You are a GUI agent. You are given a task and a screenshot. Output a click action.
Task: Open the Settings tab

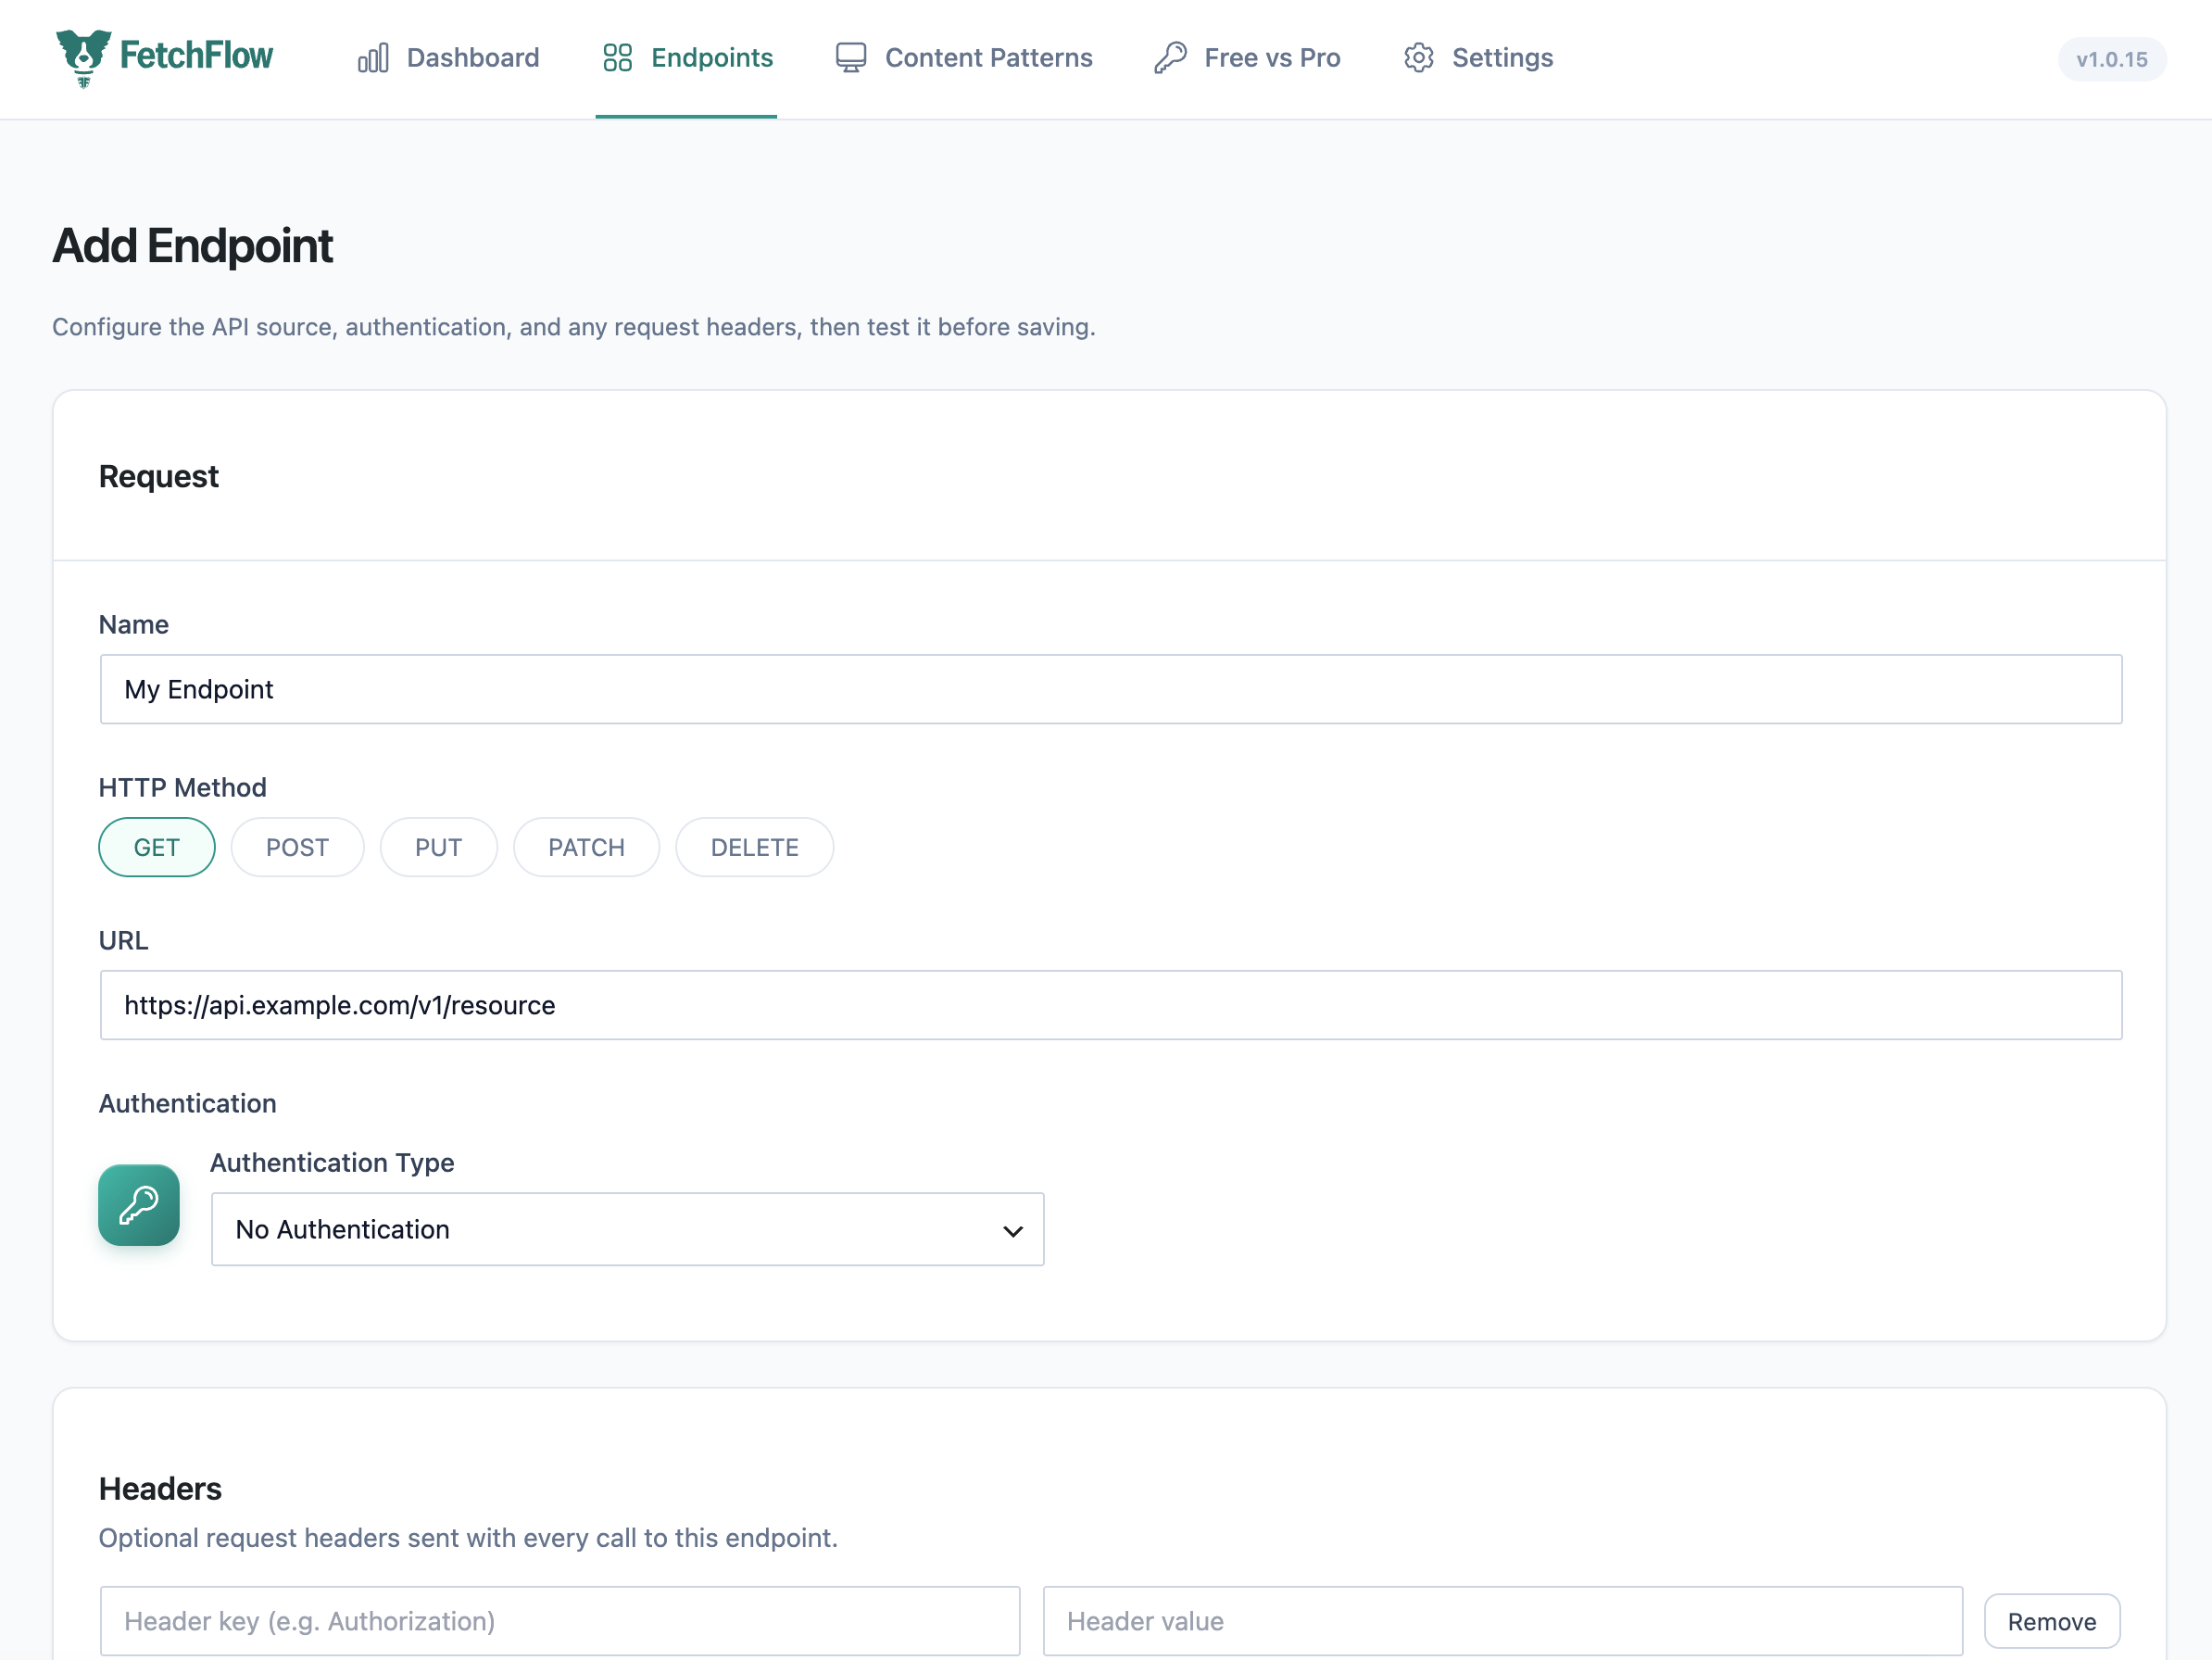(1478, 58)
